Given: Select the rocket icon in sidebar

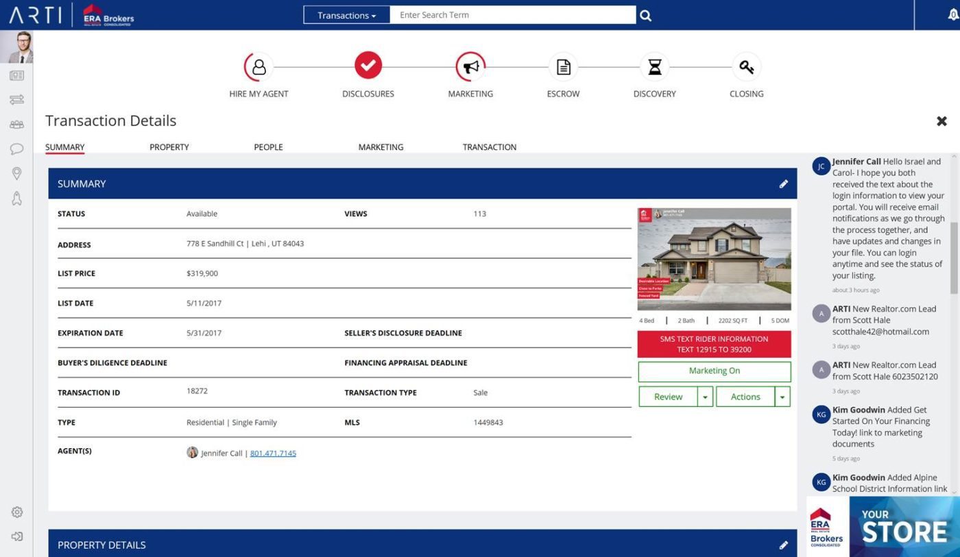Looking at the screenshot, I should coord(16,198).
